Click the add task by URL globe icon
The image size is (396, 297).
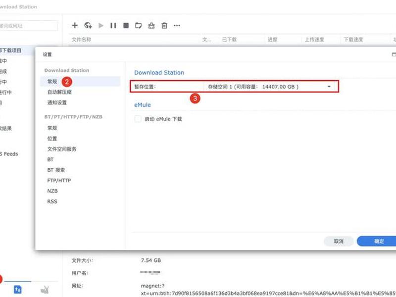[x=88, y=25]
